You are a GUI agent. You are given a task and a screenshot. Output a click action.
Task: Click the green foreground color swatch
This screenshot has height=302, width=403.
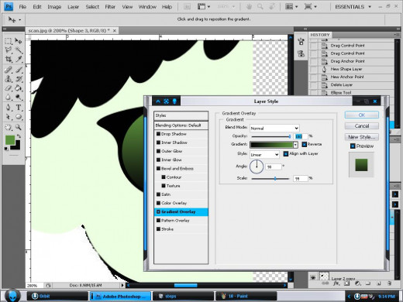click(x=10, y=139)
